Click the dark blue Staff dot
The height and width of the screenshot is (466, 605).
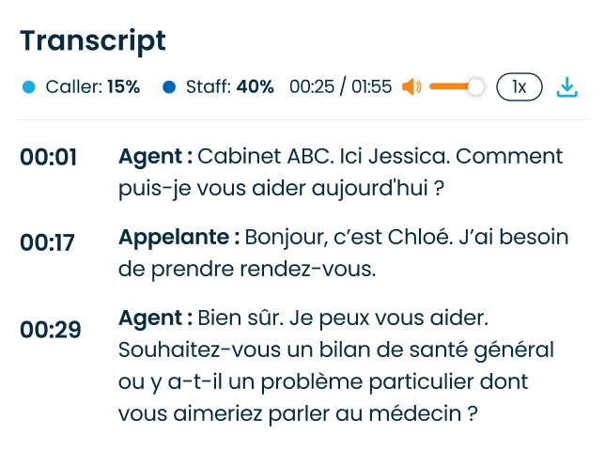[x=169, y=87]
